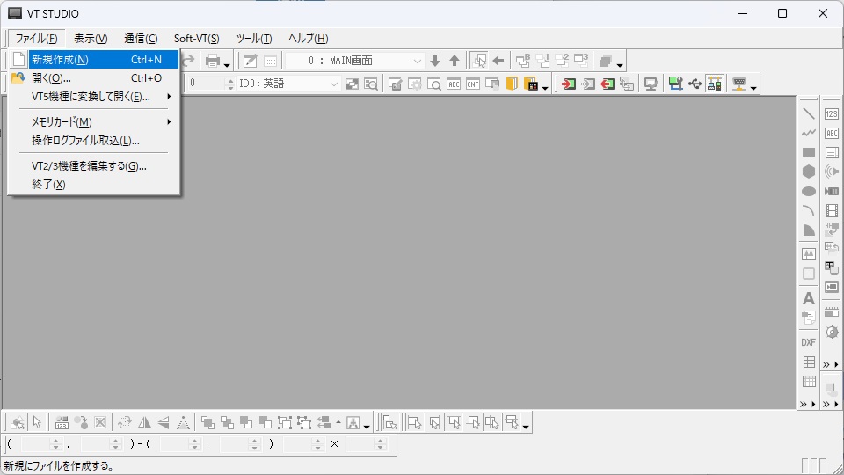Click the print icon in toolbar

pyautogui.click(x=213, y=61)
